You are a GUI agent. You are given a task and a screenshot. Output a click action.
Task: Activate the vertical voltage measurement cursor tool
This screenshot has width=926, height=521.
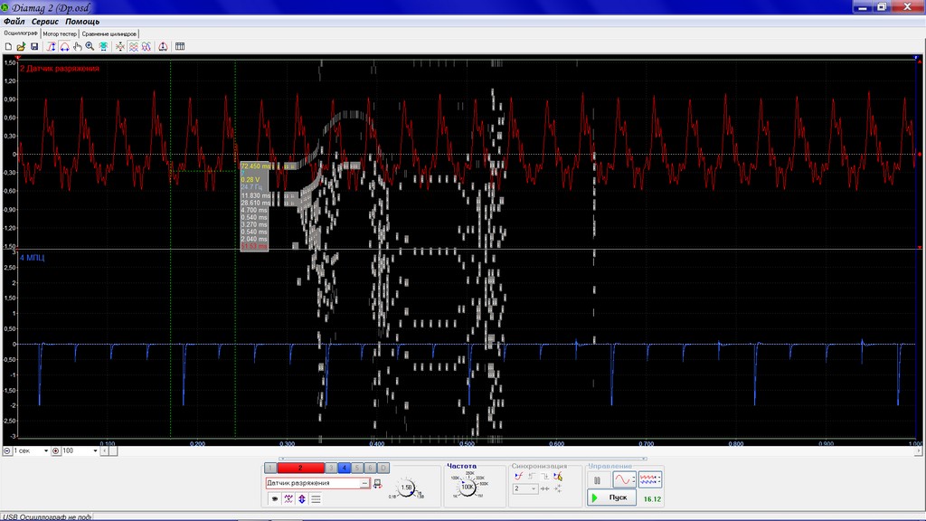pyautogui.click(x=52, y=47)
